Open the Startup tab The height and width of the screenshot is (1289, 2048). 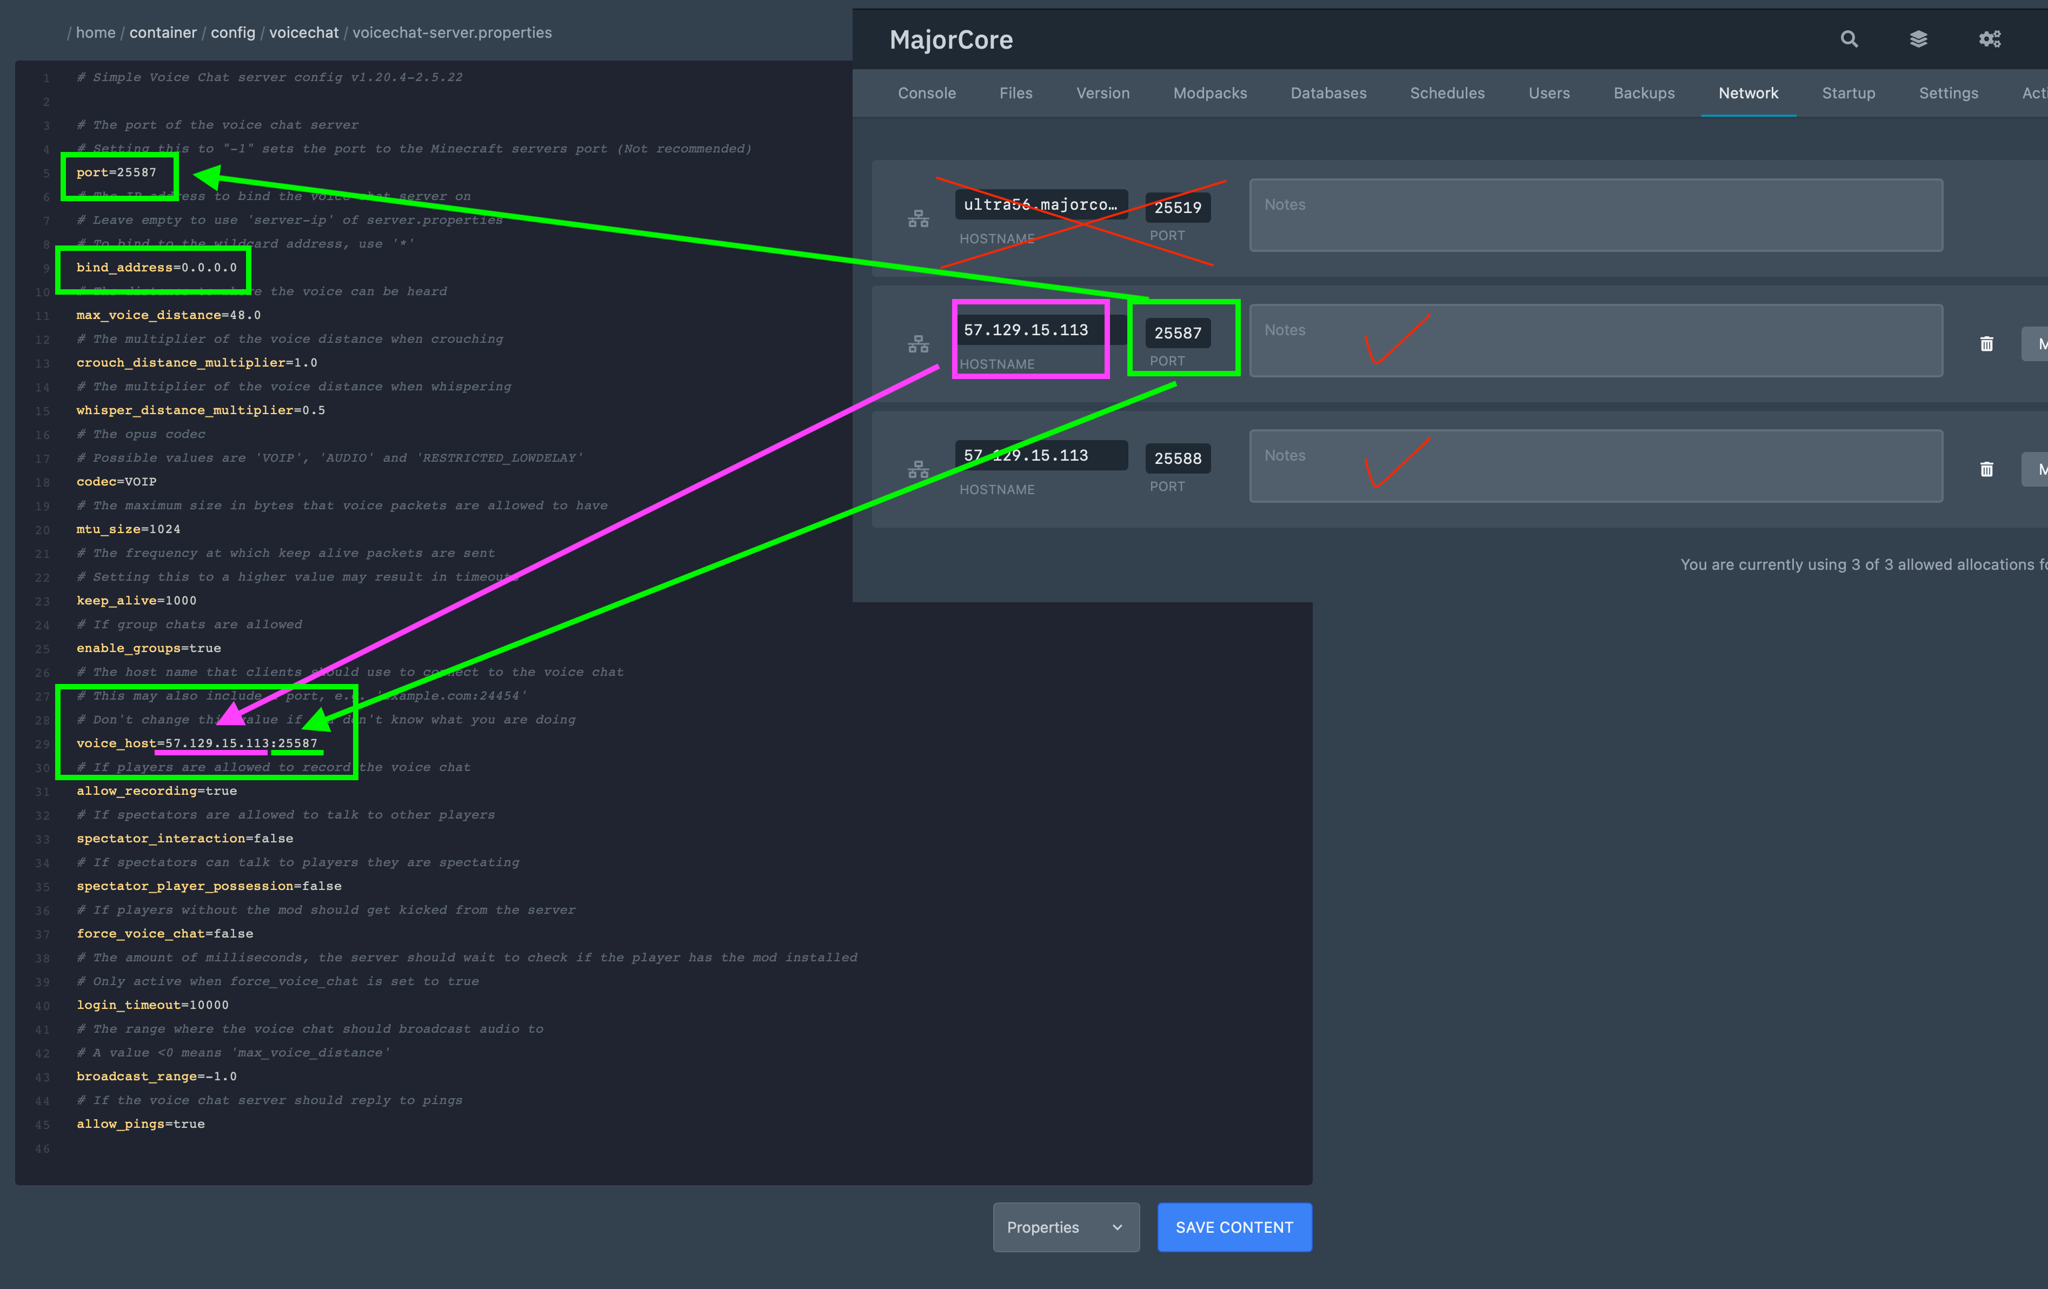point(1848,94)
